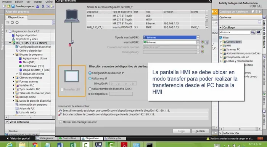Viewport: 267px width, 147px height.
Task: Click the new project icon in toolbar
Action: tap(4, 6)
